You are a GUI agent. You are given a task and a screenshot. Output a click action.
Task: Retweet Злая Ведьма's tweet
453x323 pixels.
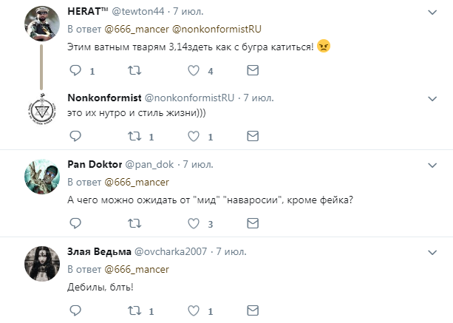(134, 310)
